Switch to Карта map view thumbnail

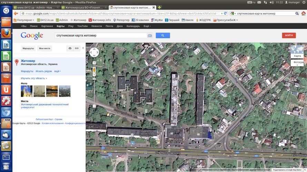[x=297, y=52]
